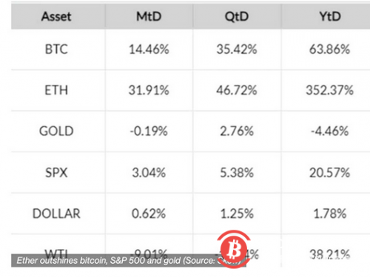Click the MtD column header
This screenshot has height=277, width=370.
point(149,16)
